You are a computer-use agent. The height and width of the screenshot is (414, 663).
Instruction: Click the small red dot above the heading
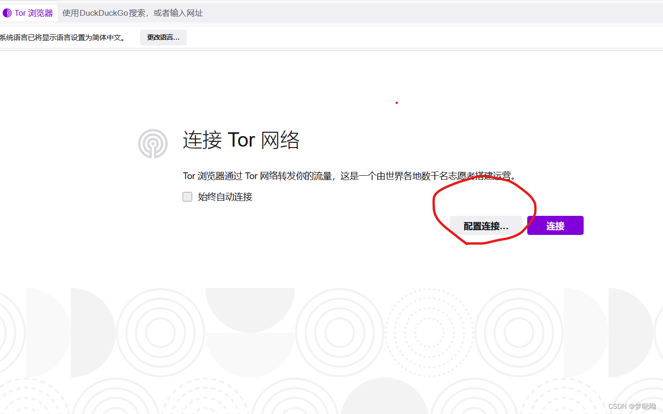[x=397, y=103]
